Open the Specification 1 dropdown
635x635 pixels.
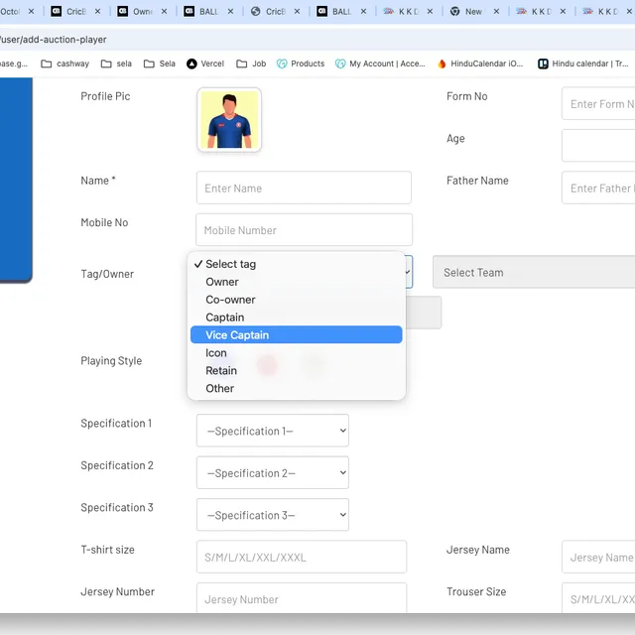point(273,431)
